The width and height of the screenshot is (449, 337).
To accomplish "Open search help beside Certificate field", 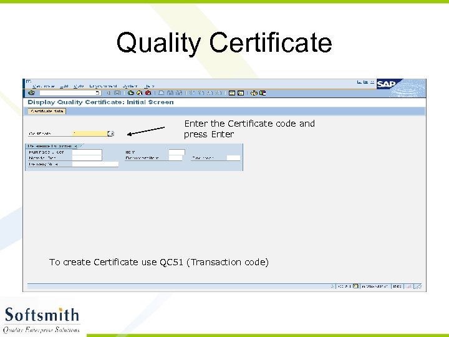I will click(111, 134).
